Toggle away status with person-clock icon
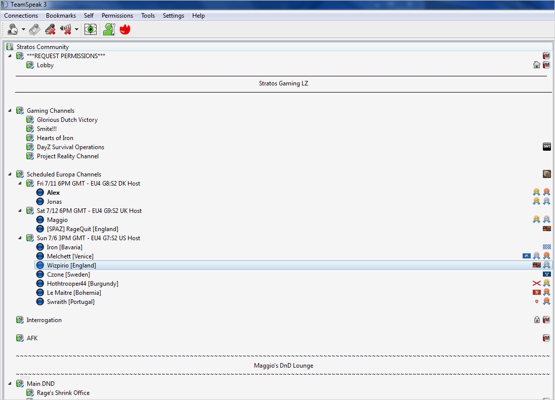Screen dimensions: 555x400 [13, 29]
